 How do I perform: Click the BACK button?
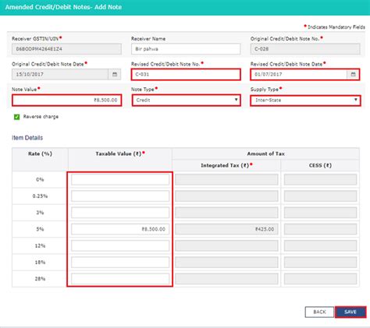coord(319,312)
